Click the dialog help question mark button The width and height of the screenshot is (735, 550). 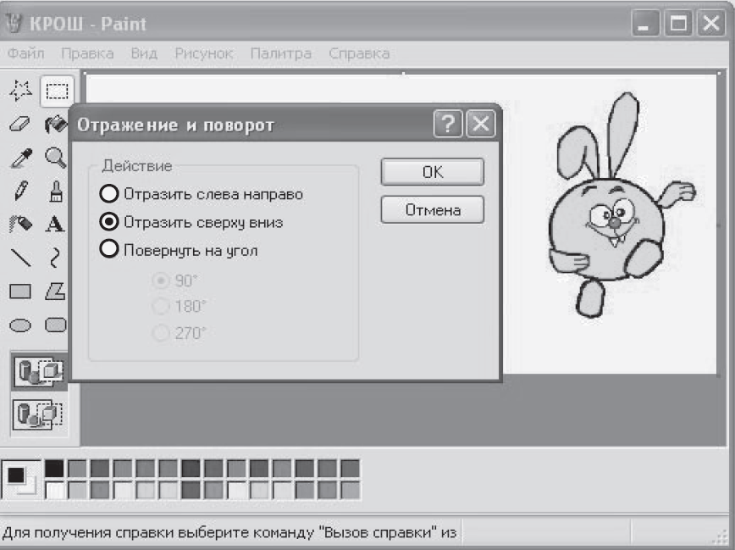click(448, 124)
